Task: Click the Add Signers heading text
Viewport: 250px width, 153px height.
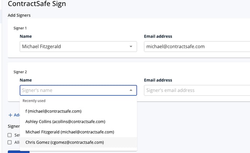Action: click(x=19, y=15)
